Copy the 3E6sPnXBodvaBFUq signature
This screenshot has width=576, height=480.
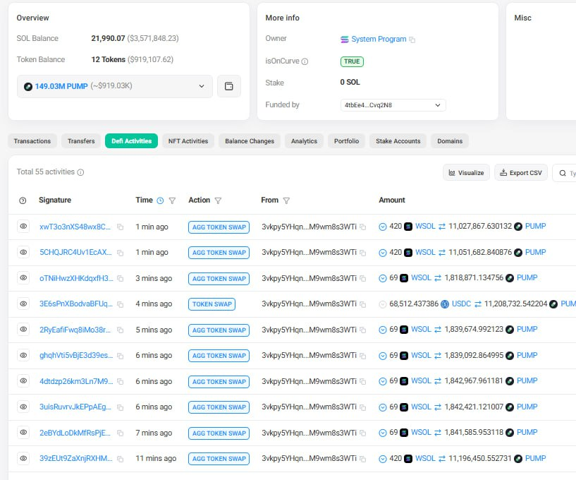tap(120, 304)
